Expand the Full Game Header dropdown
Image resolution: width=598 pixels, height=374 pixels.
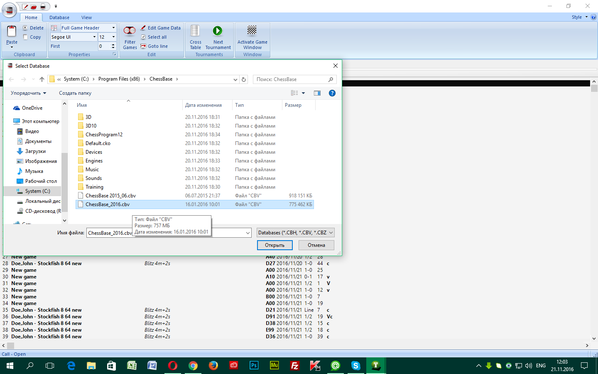(113, 28)
